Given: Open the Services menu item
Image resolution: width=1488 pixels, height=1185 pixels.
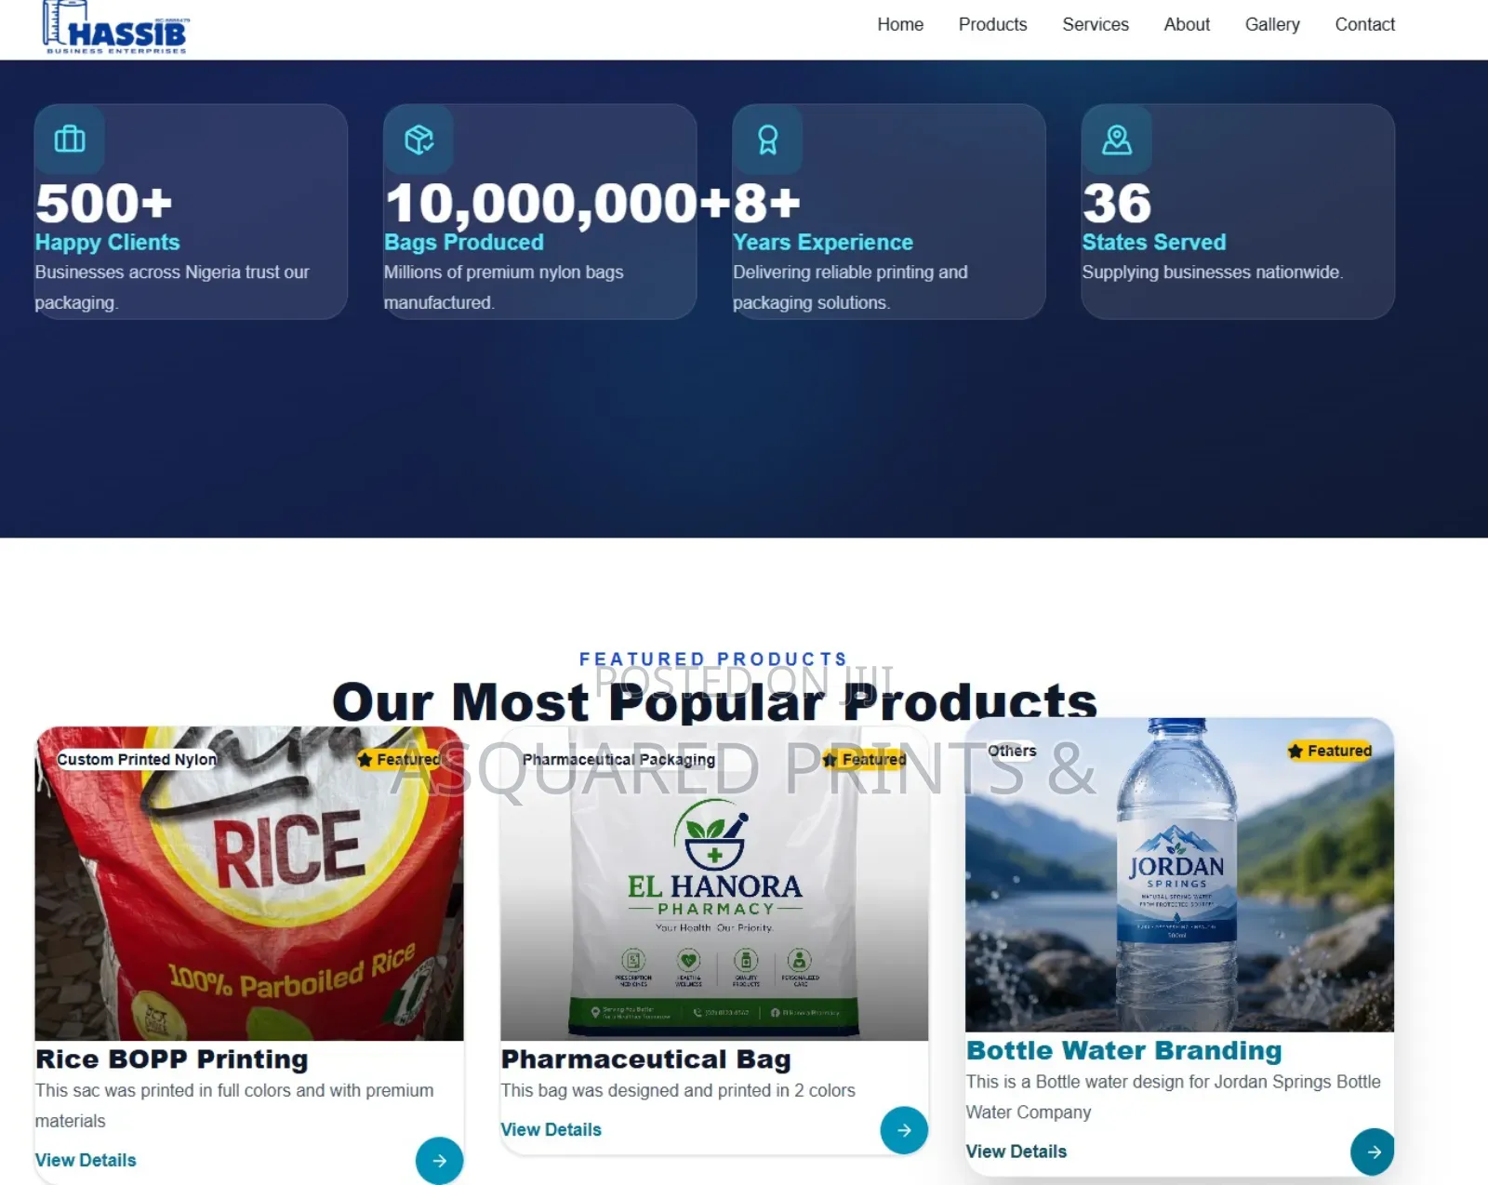Looking at the screenshot, I should pos(1096,24).
